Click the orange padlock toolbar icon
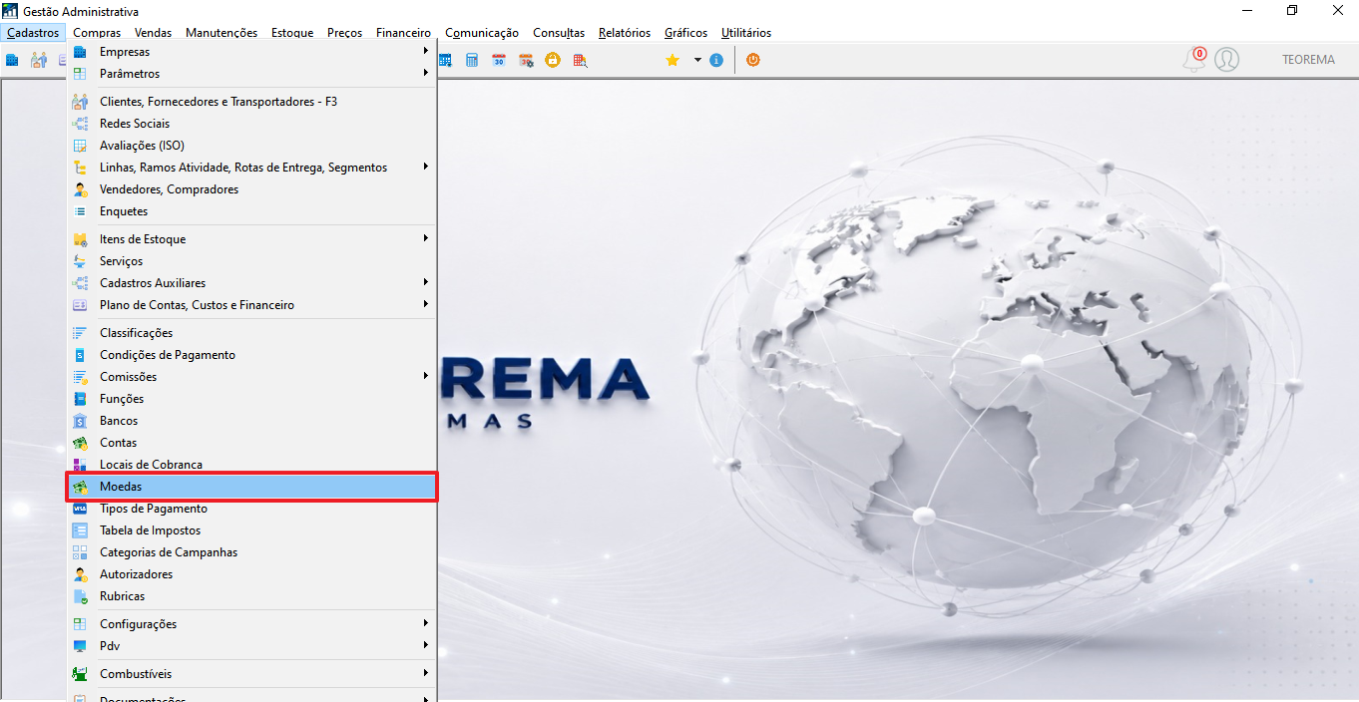Image resolution: width=1359 pixels, height=702 pixels. coord(553,60)
